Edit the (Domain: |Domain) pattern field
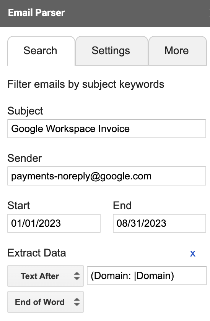The width and height of the screenshot is (210, 321). [147, 276]
